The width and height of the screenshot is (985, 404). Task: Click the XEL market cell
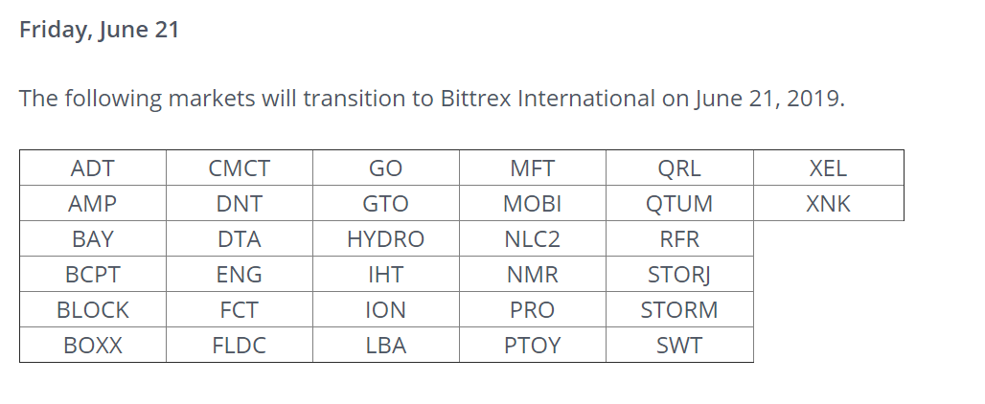coord(828,168)
